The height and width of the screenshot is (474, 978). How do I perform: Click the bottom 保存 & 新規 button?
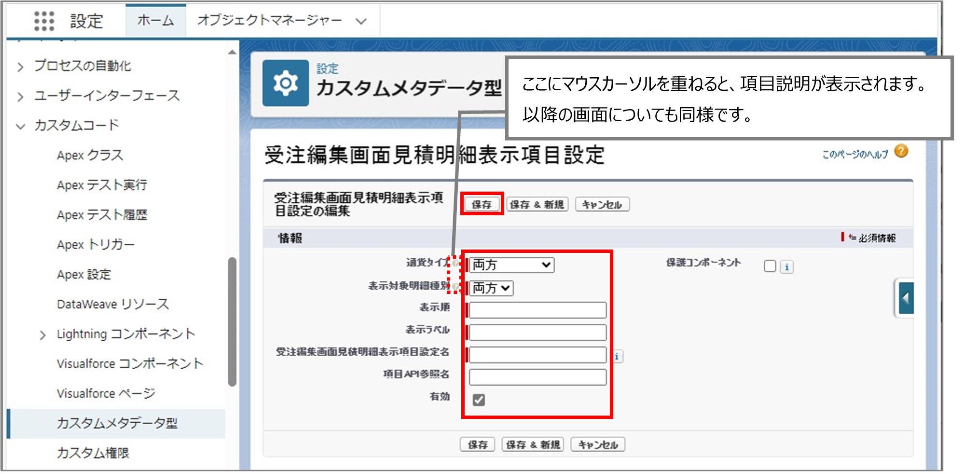coord(533,445)
